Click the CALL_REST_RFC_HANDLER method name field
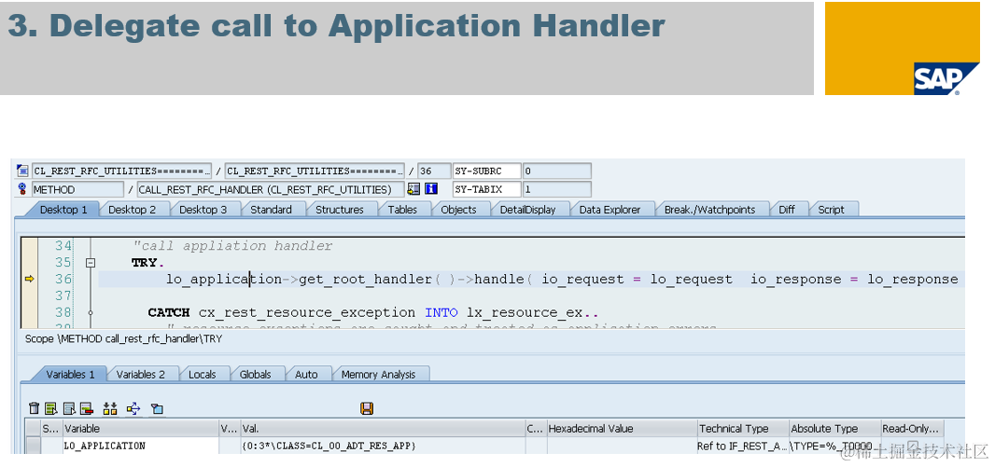 pyautogui.click(x=271, y=189)
